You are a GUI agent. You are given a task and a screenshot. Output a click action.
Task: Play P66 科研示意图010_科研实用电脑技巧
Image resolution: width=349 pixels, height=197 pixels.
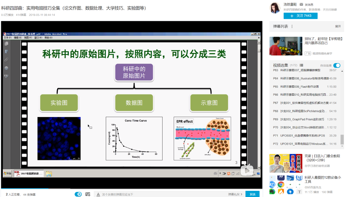coord(305,95)
